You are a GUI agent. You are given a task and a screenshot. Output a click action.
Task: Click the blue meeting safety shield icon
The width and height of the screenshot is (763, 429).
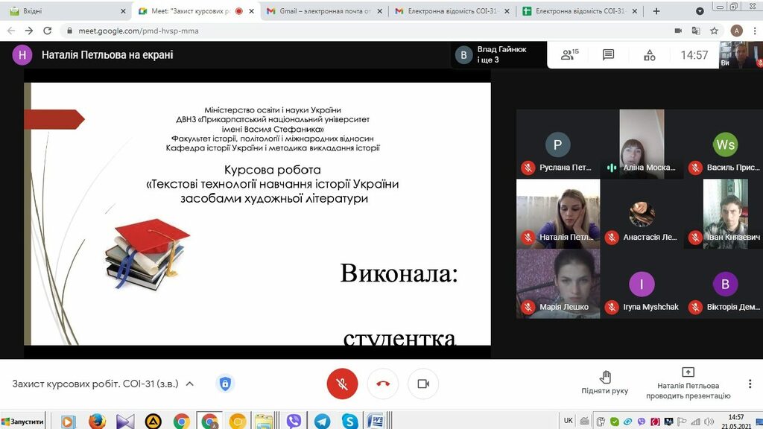click(225, 384)
